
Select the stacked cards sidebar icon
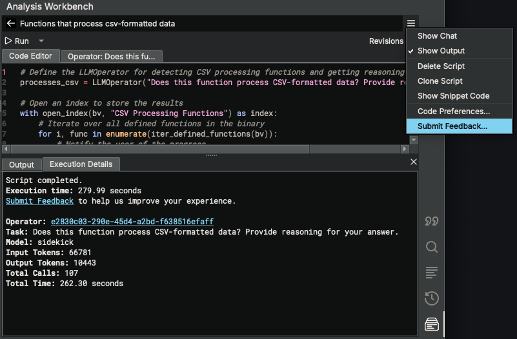click(x=431, y=324)
